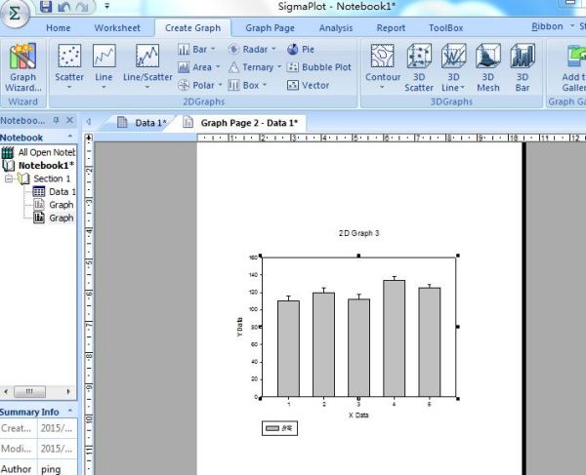
Task: Select the 3D Mesh graph icon
Action: click(x=488, y=65)
